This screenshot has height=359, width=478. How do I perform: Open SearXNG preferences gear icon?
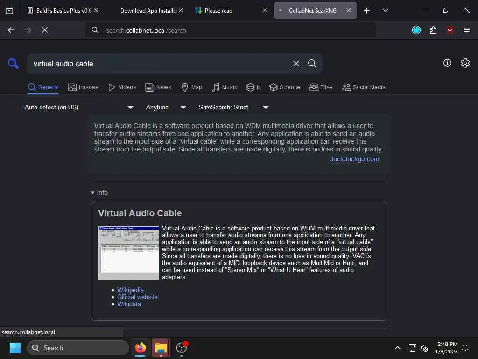(465, 63)
